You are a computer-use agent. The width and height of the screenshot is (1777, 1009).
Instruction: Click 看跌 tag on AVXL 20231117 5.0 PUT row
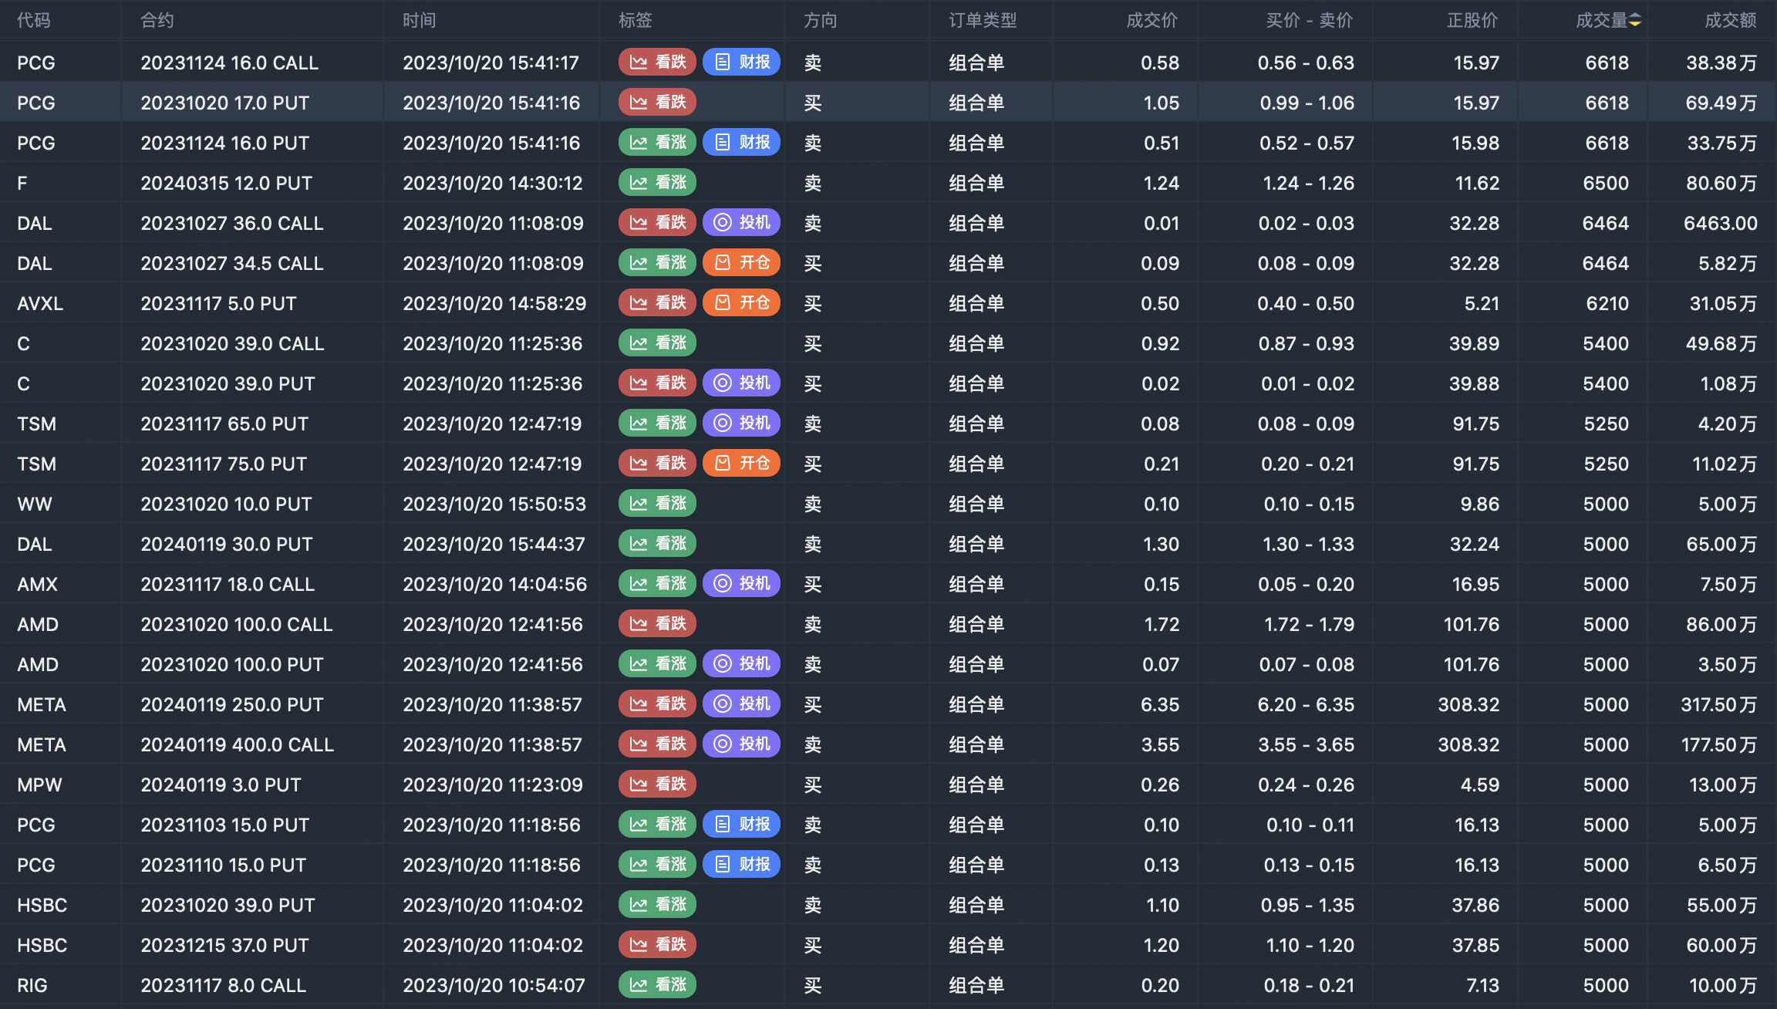(x=657, y=303)
